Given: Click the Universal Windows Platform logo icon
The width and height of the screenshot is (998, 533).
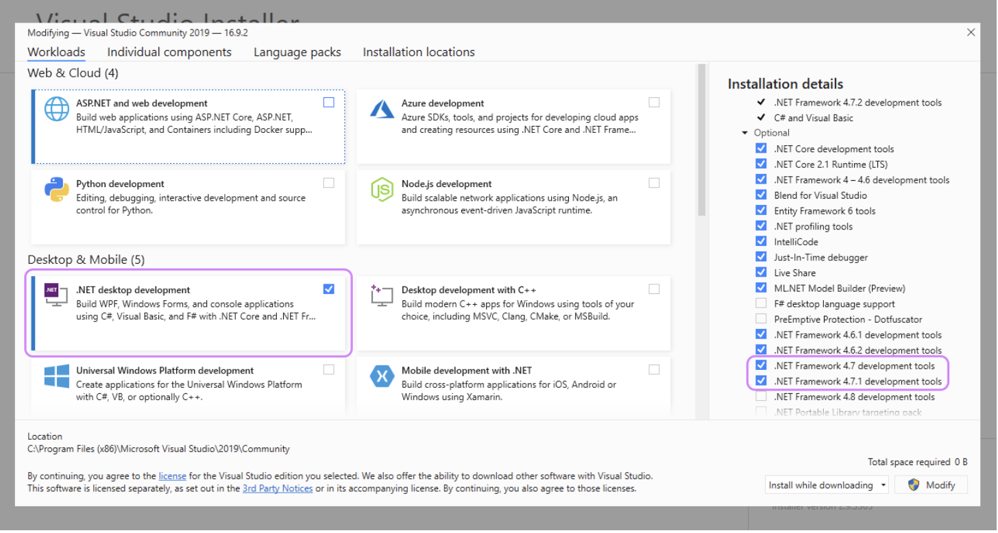Looking at the screenshot, I should [57, 376].
